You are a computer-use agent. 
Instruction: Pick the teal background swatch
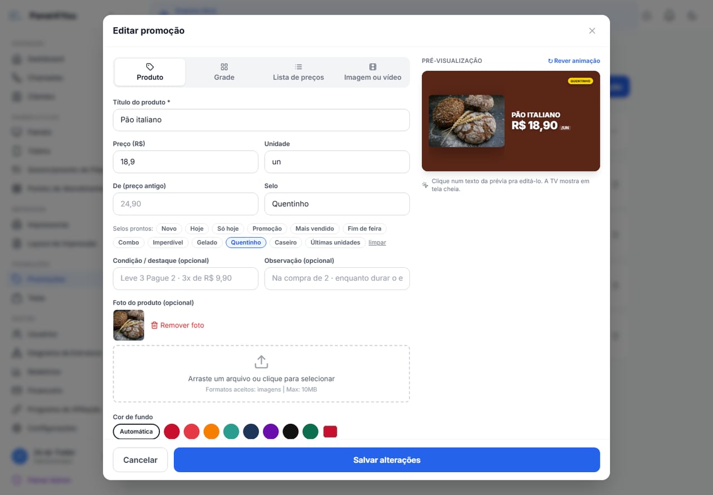(x=231, y=432)
